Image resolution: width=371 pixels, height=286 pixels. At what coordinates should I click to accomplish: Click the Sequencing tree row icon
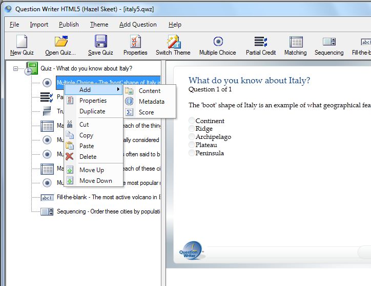(47, 211)
